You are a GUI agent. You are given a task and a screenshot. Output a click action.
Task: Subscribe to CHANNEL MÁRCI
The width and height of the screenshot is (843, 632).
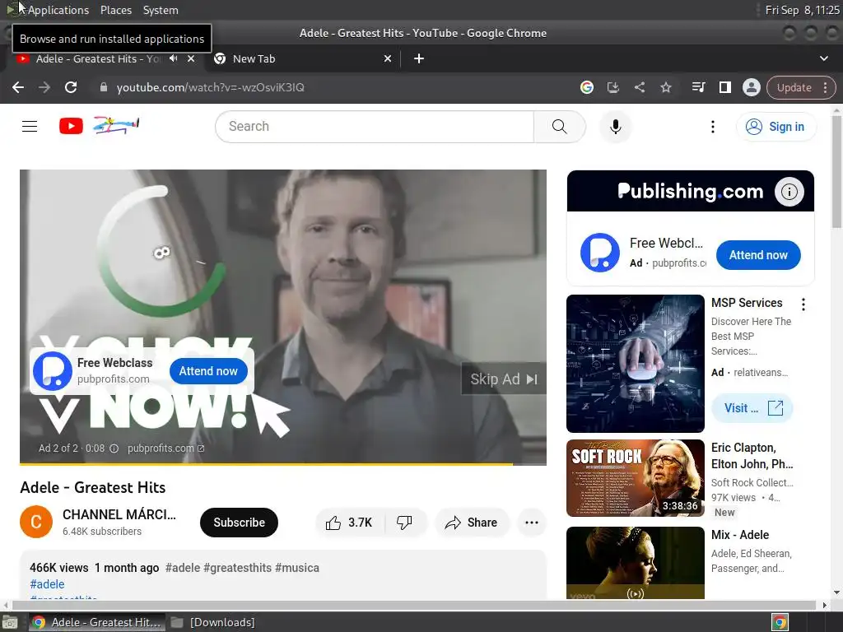[239, 523]
